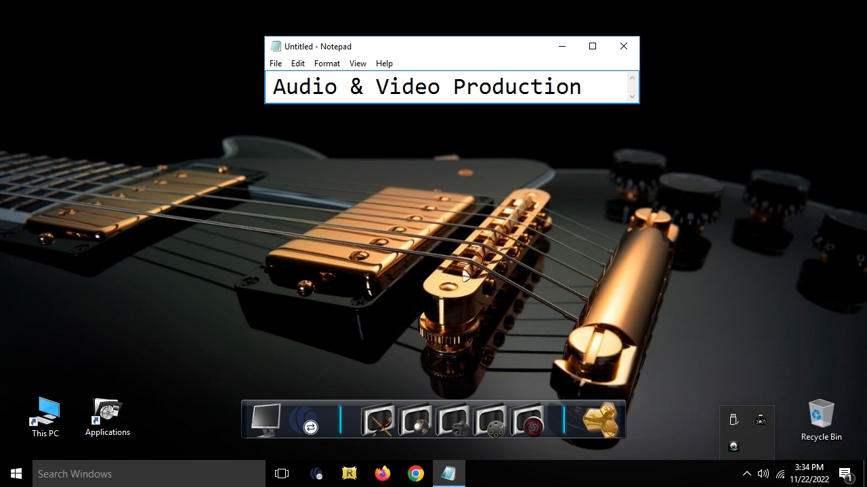Viewport: 867px width, 487px height.
Task: Collapse the hidden tray icons chevron
Action: [746, 473]
